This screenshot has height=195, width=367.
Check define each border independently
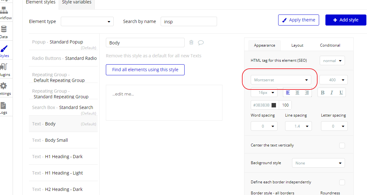coord(342,182)
